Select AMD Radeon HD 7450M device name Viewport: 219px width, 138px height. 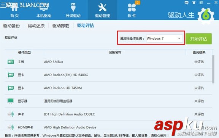[63, 88]
